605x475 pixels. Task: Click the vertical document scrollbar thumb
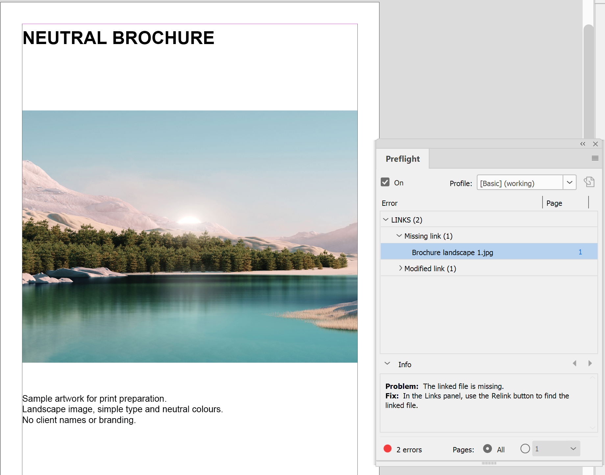point(589,82)
